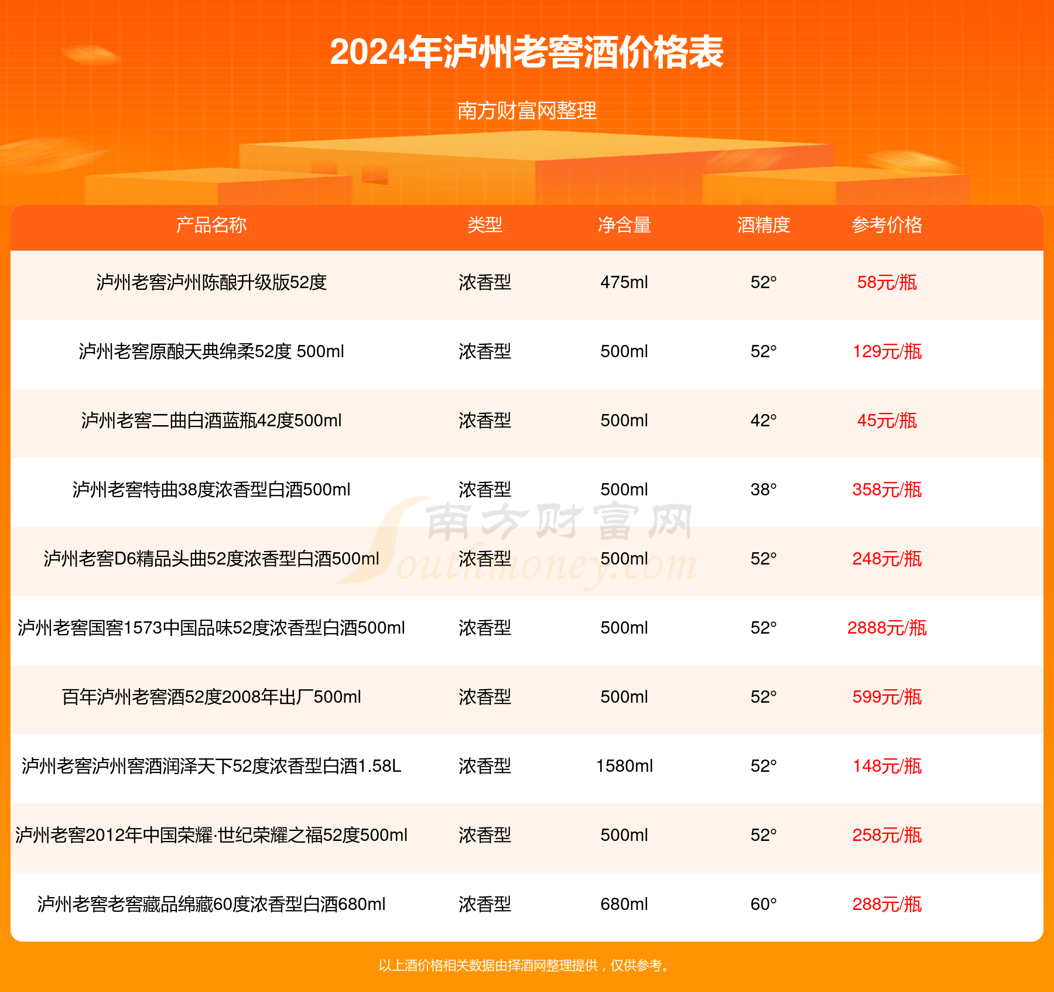The width and height of the screenshot is (1054, 992).
Task: Click "浓香型" in the 世纪荣耀之福 row
Action: [x=485, y=835]
